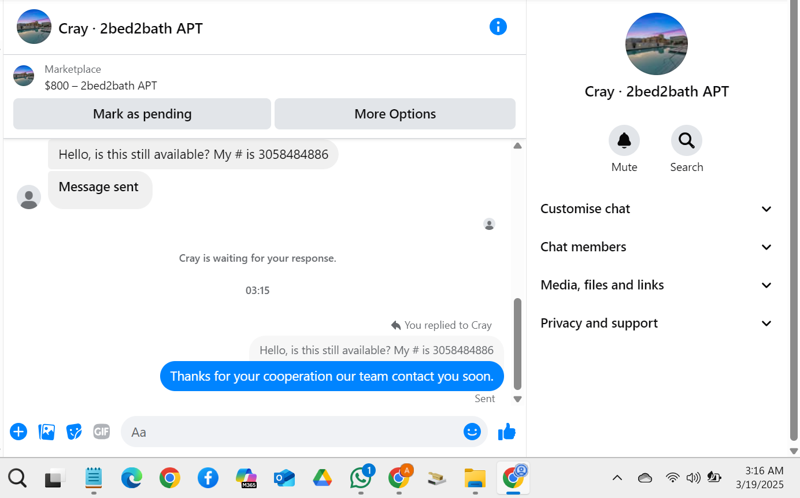Open WhatsApp from the taskbar

361,478
